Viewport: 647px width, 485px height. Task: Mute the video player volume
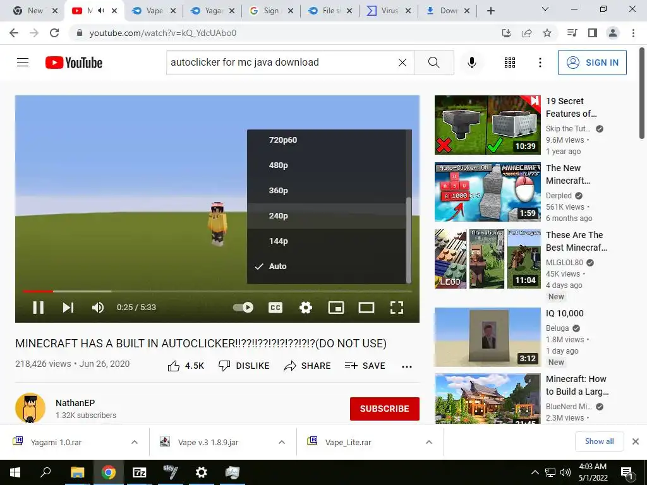[x=98, y=308]
